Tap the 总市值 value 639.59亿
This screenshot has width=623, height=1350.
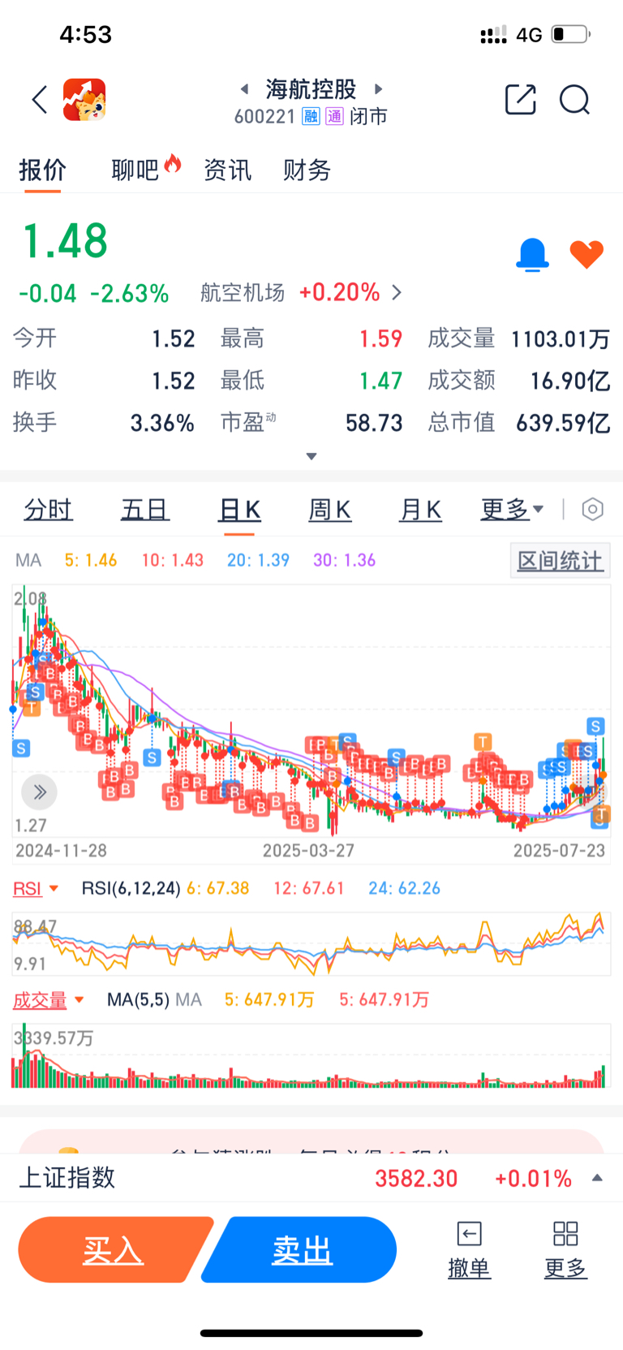563,422
